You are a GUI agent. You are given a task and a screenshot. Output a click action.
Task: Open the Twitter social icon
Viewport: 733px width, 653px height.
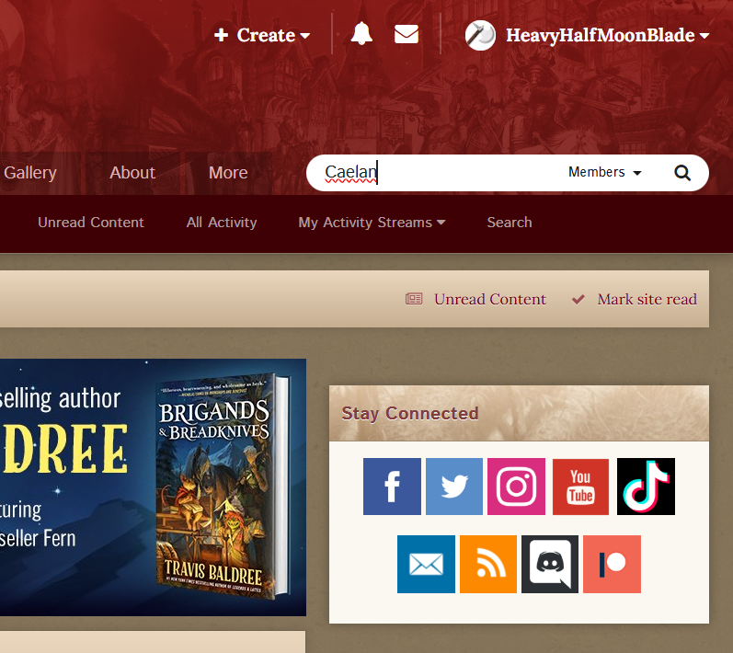point(454,487)
